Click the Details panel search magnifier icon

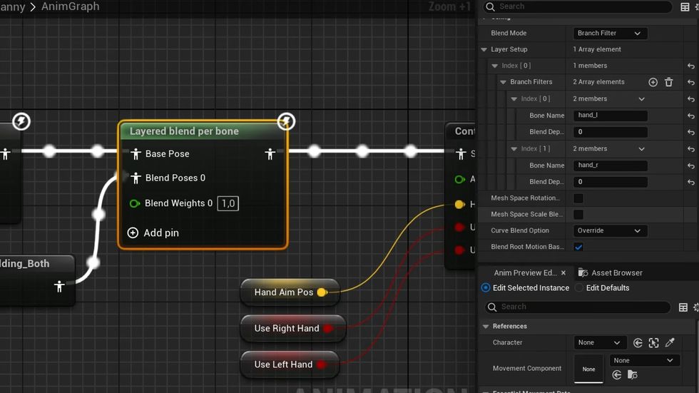click(x=491, y=6)
